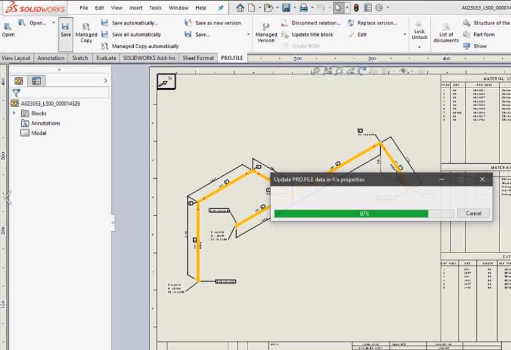Image resolution: width=511 pixels, height=350 pixels.
Task: Open the dropdown arrow next to Open
Action: coord(54,23)
